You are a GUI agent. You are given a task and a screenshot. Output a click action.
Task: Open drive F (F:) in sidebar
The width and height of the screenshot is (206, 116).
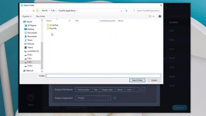28,62
